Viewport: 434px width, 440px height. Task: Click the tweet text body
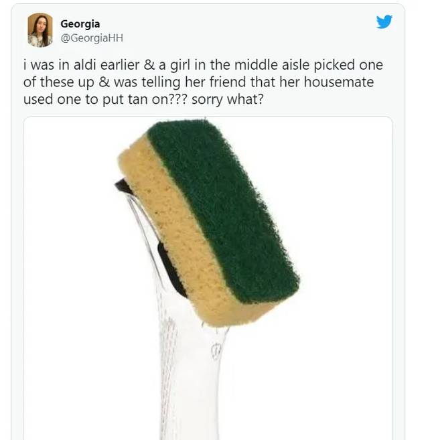[203, 82]
